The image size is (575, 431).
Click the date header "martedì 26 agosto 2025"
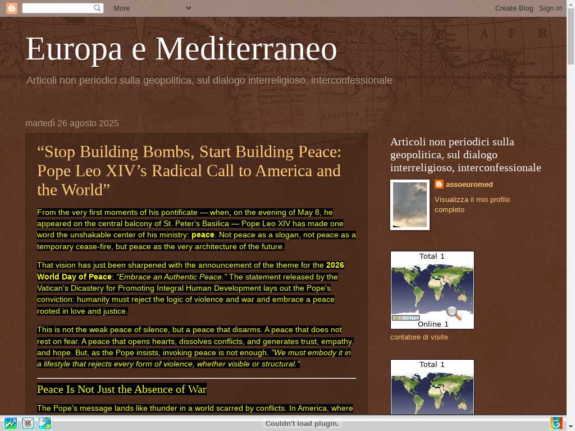(x=72, y=123)
